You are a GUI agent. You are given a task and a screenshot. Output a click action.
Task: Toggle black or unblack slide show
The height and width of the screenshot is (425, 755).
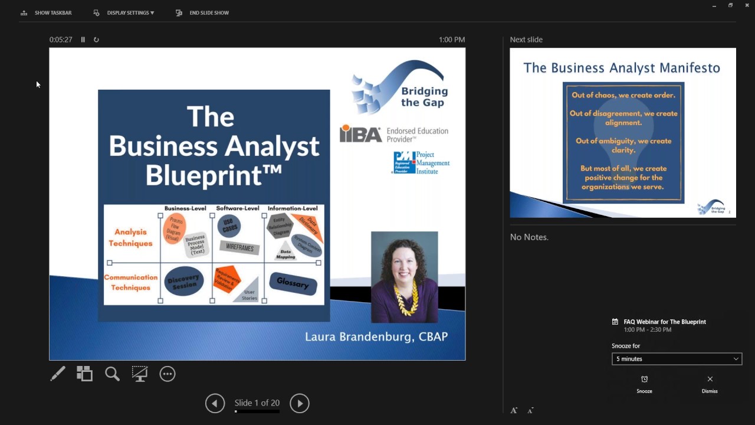tap(140, 374)
